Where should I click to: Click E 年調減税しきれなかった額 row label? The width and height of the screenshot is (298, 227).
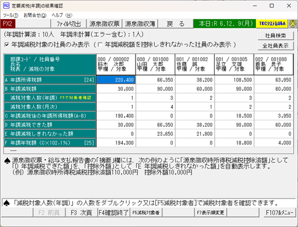point(50,134)
